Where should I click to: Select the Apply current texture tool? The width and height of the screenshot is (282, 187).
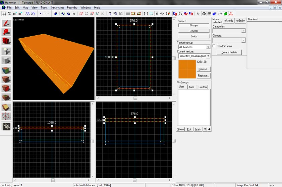6,79
